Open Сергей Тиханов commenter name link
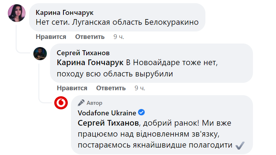This screenshot has height=155, width=276. (x=83, y=53)
